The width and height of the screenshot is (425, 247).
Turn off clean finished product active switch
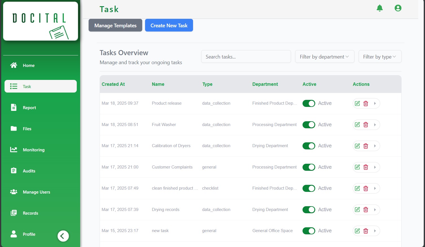tap(309, 188)
